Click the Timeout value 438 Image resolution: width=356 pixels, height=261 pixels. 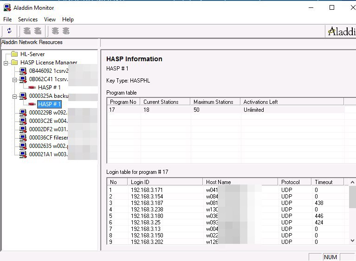click(x=319, y=203)
